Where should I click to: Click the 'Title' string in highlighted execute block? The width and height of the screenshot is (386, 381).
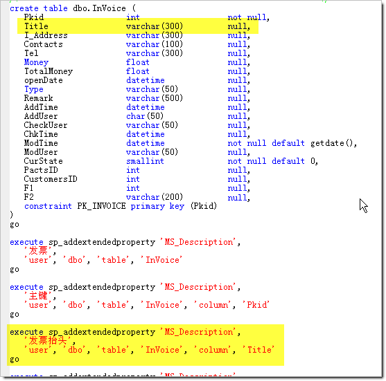[258, 350]
